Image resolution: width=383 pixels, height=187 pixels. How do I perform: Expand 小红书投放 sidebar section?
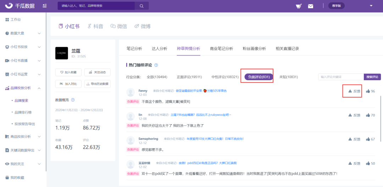[x=39, y=47]
